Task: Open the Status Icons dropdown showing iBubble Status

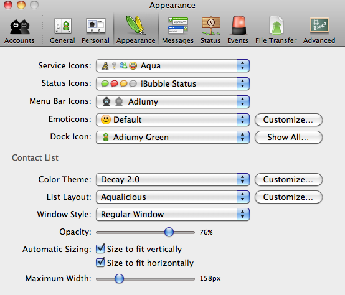Action: coord(172,84)
